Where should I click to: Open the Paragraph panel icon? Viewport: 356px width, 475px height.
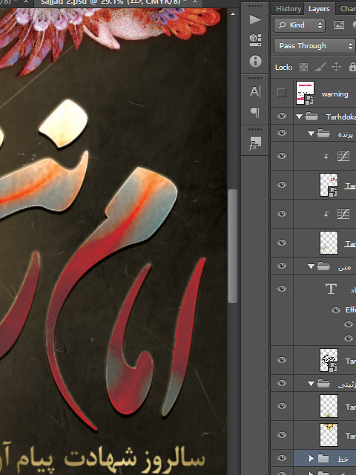click(255, 112)
